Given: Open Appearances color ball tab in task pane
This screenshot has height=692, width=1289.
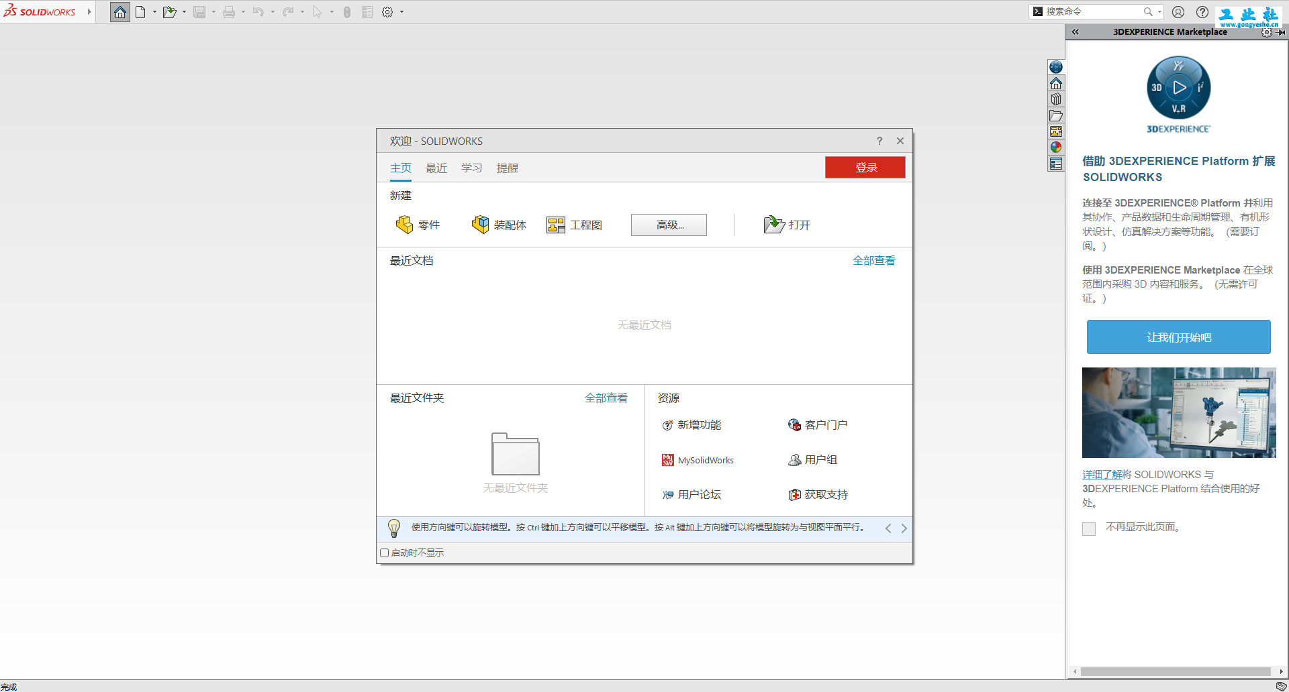Looking at the screenshot, I should (x=1056, y=148).
